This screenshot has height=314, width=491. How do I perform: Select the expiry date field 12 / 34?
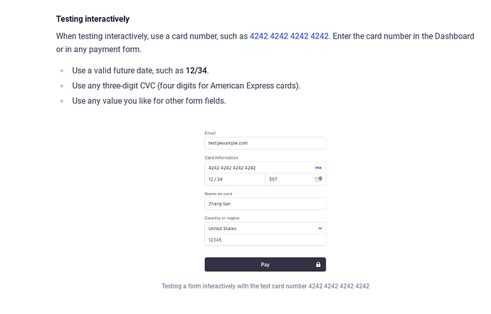click(x=235, y=179)
